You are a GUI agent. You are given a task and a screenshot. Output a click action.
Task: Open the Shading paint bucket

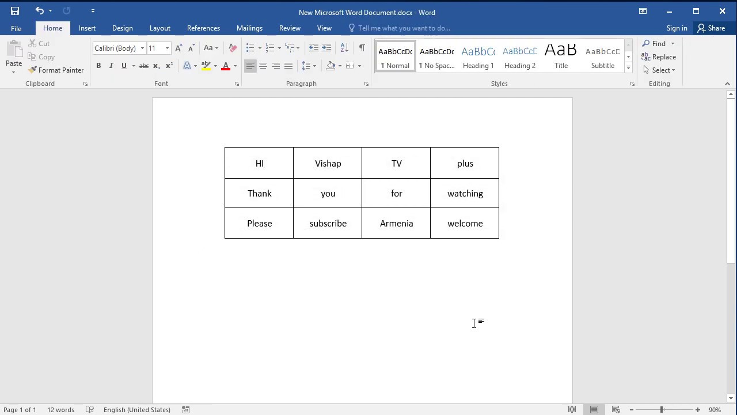click(x=330, y=66)
